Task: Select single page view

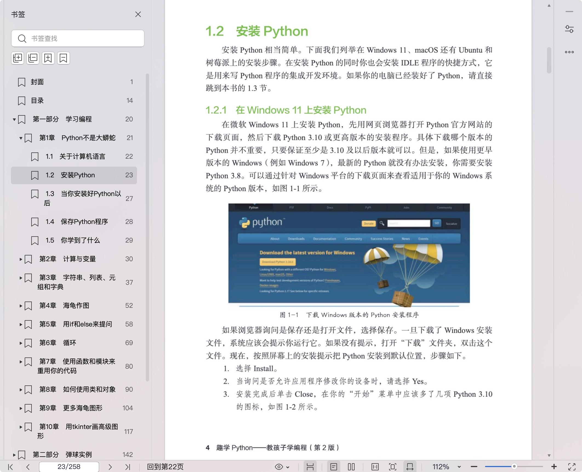Action: point(334,467)
